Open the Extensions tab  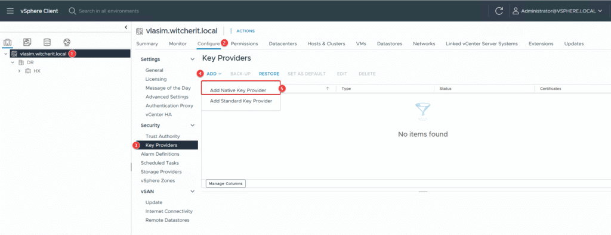541,43
